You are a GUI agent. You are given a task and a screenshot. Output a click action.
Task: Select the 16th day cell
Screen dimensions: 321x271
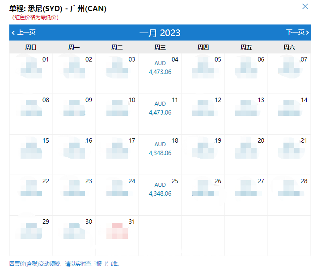74,155
